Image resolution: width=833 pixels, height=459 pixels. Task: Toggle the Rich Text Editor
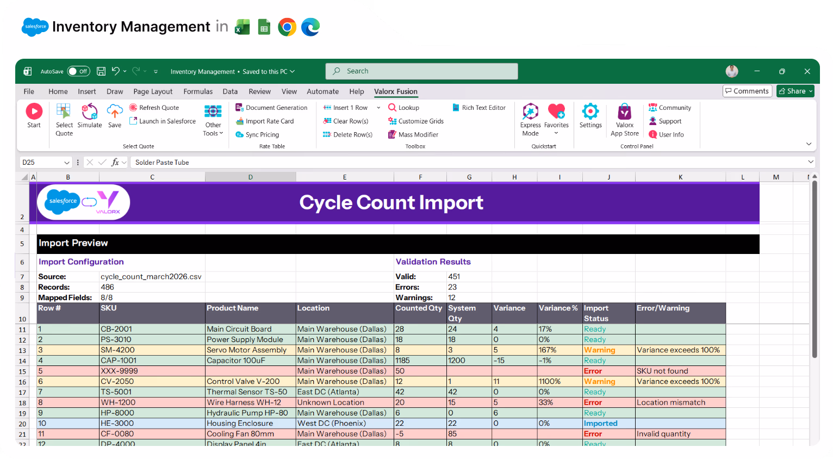478,107
